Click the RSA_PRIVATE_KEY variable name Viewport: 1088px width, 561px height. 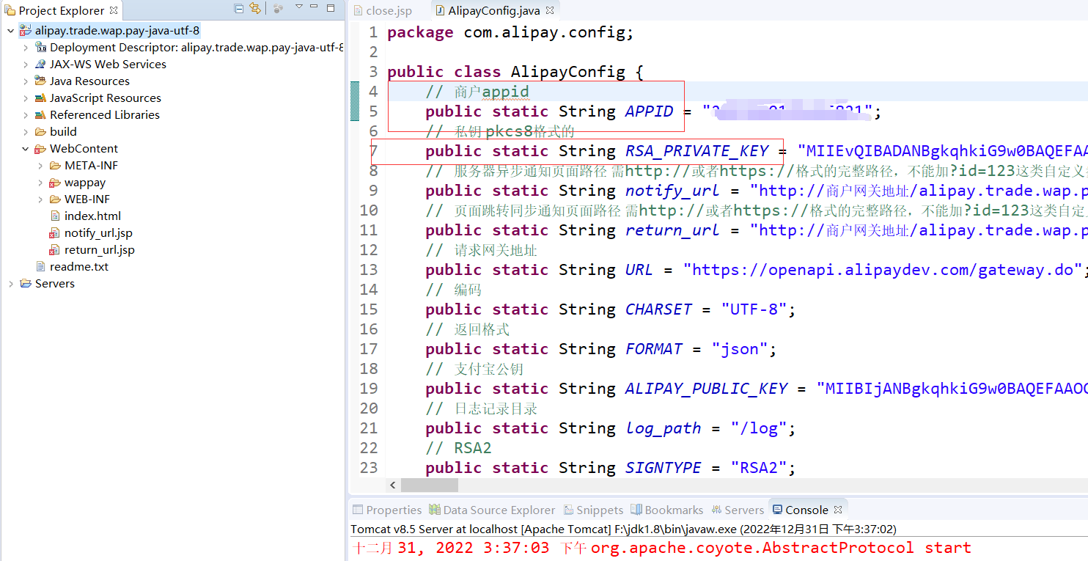pos(696,151)
